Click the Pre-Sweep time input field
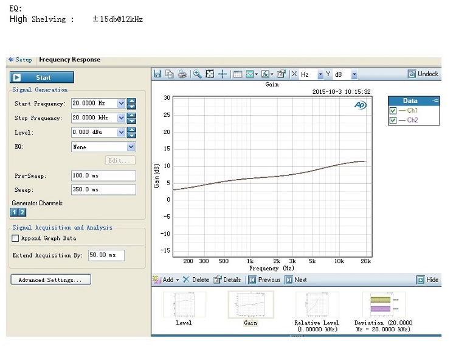 103,175
